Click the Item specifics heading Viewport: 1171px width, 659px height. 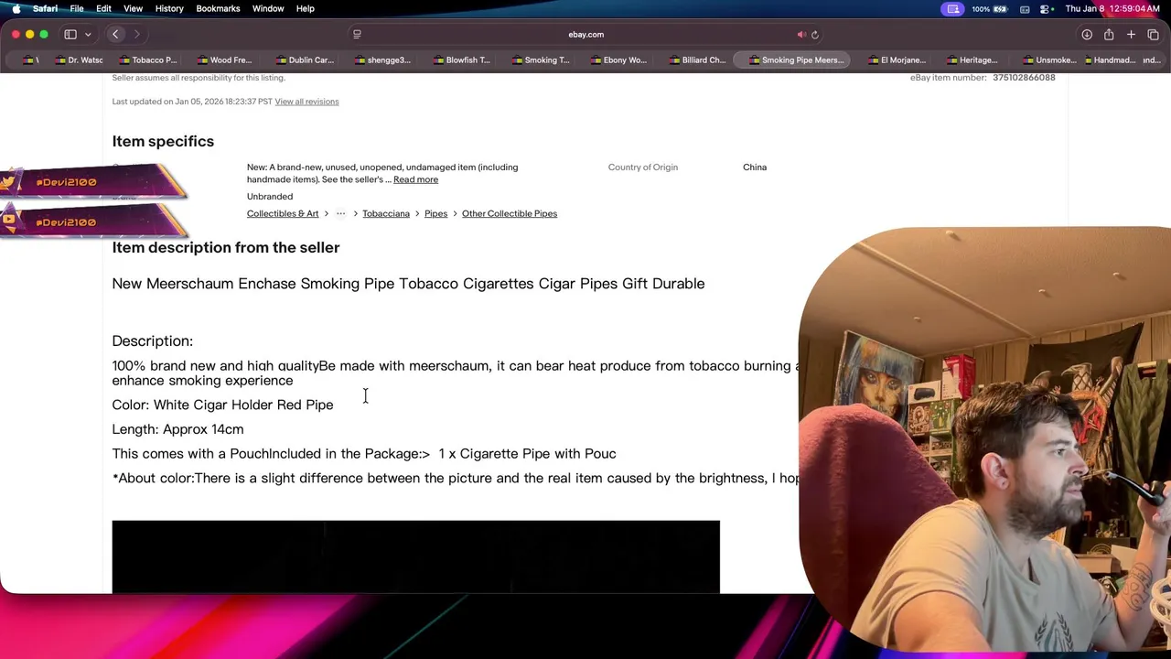coord(163,141)
